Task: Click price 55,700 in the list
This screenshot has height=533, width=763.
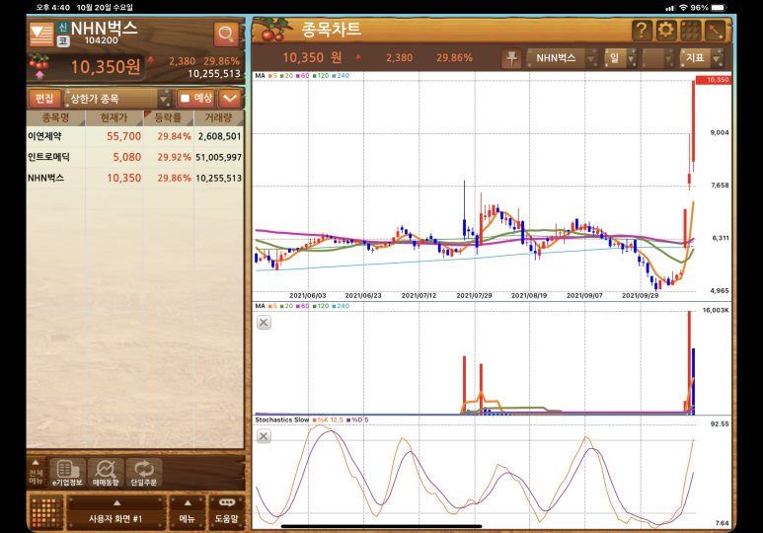Action: 124,136
